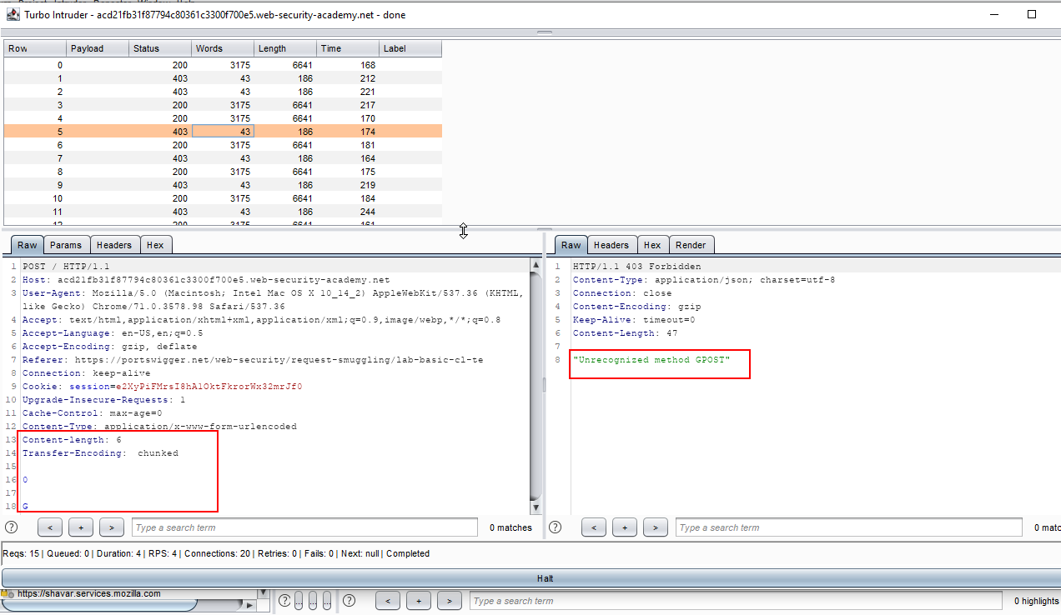Select result row 3 with time 217
Screen dimensions: 1061x615
click(223, 105)
